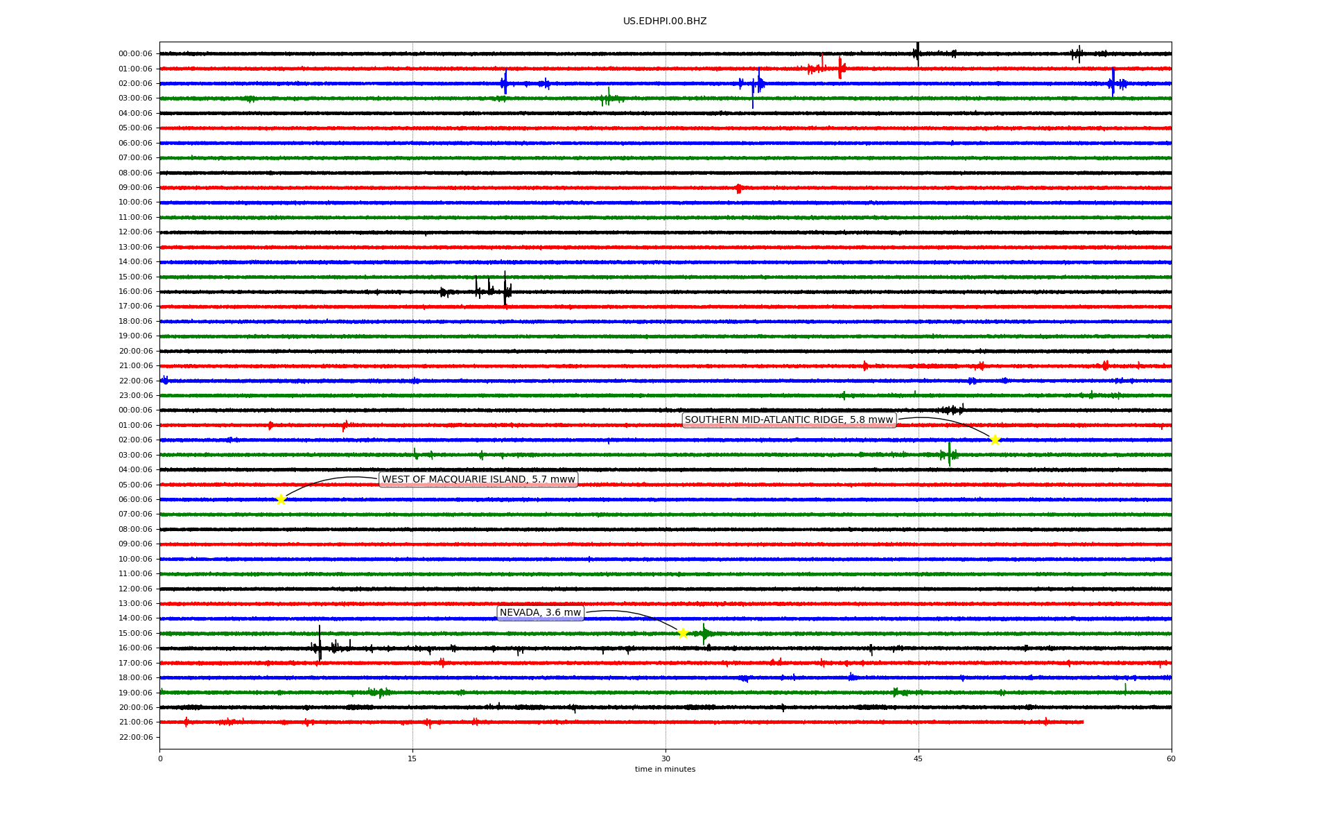This screenshot has height=832, width=1331.
Task: Click the first 12:00:06 row label
Action: 135,232
